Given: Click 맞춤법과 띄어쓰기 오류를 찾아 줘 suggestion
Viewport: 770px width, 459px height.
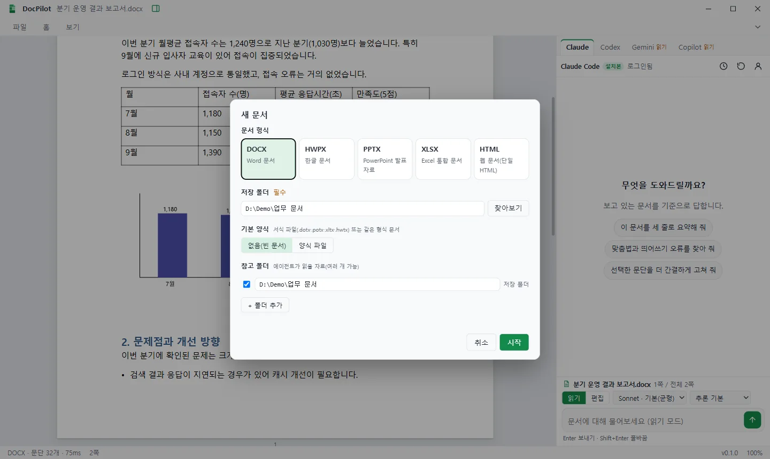Looking at the screenshot, I should (663, 249).
